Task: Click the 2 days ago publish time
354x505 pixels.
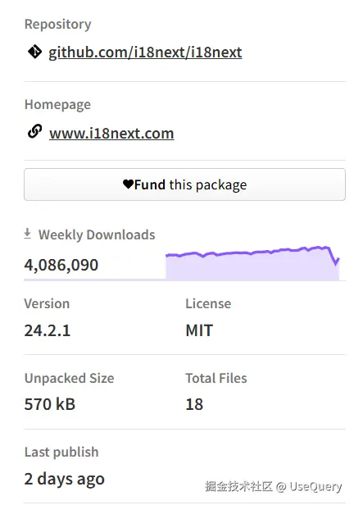Action: 65,479
